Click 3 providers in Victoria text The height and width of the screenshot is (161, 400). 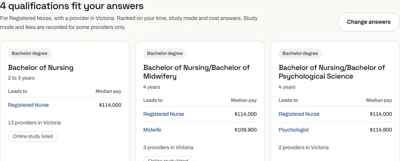[168, 147]
